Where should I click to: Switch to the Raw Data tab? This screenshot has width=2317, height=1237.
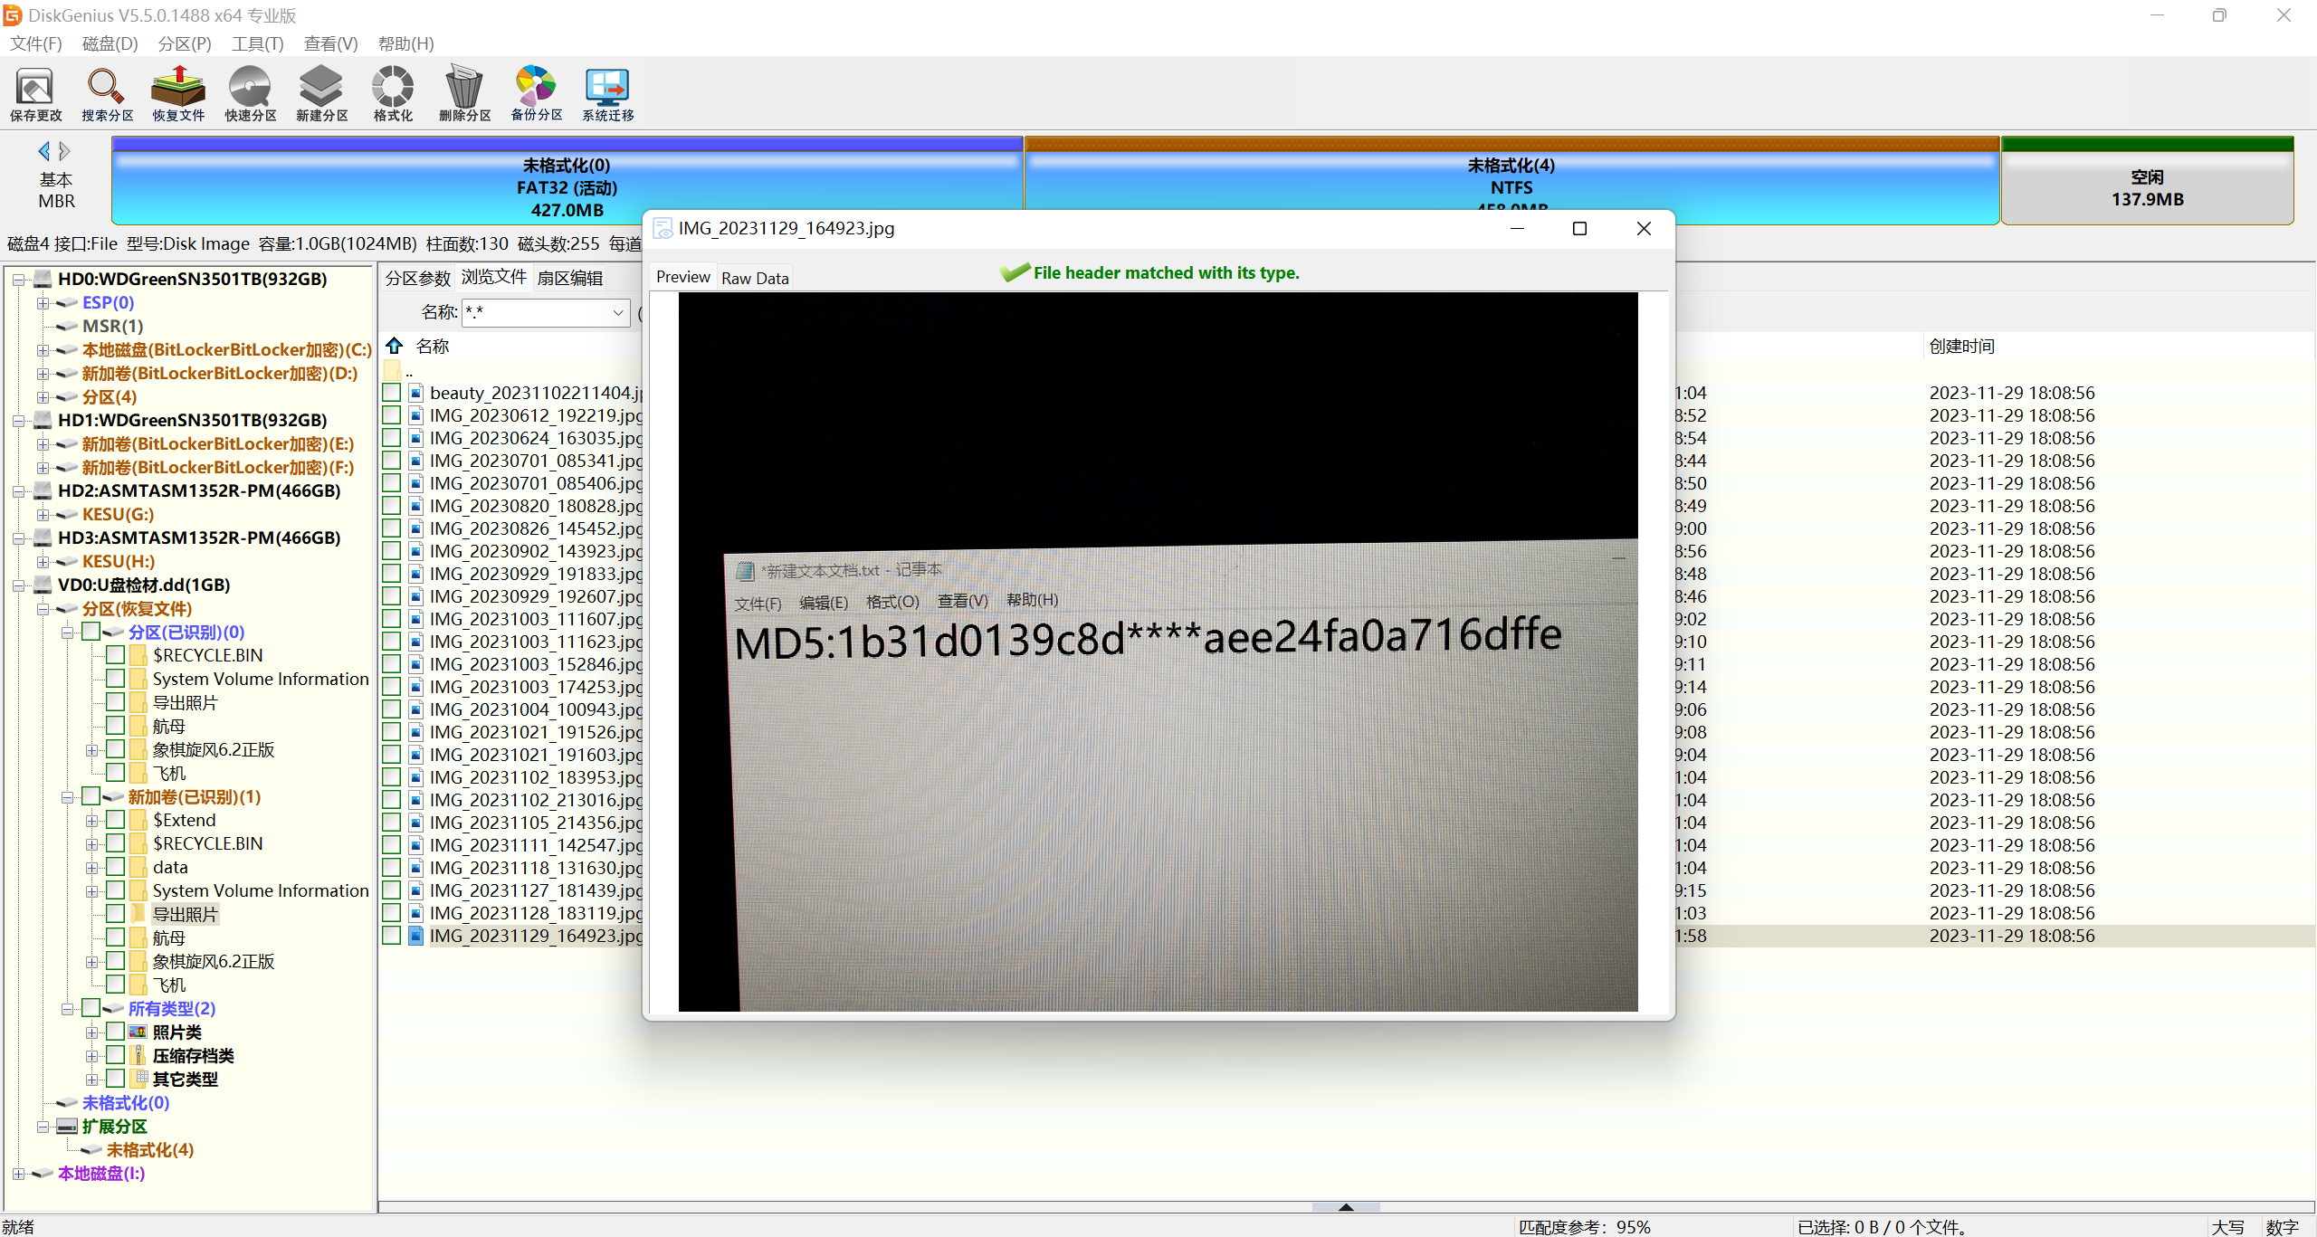click(x=755, y=278)
